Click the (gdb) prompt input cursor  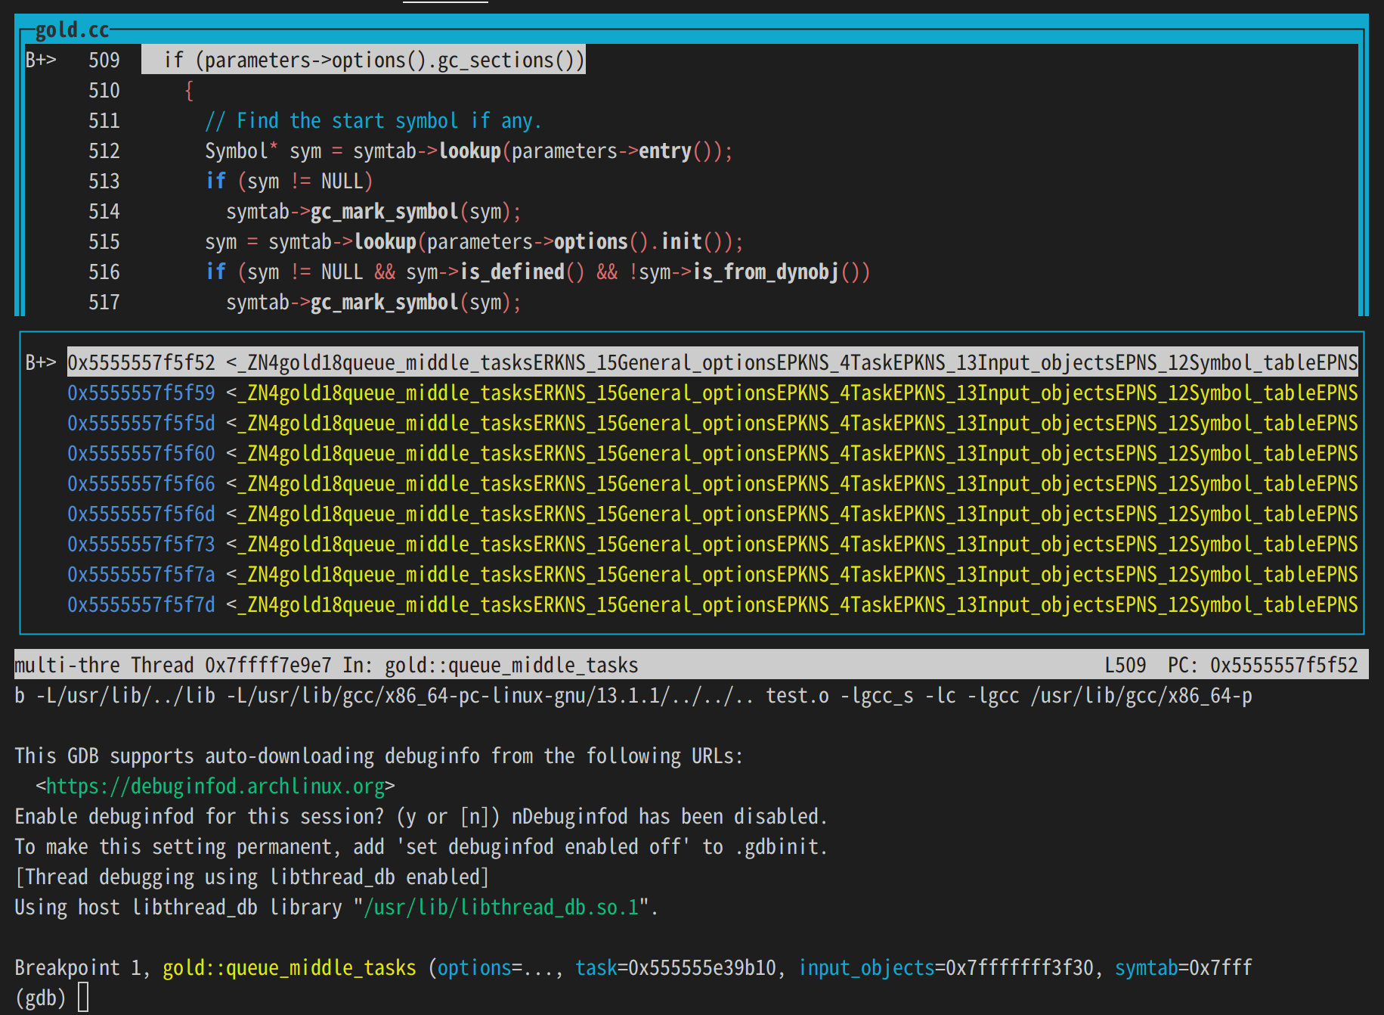pyautogui.click(x=83, y=997)
